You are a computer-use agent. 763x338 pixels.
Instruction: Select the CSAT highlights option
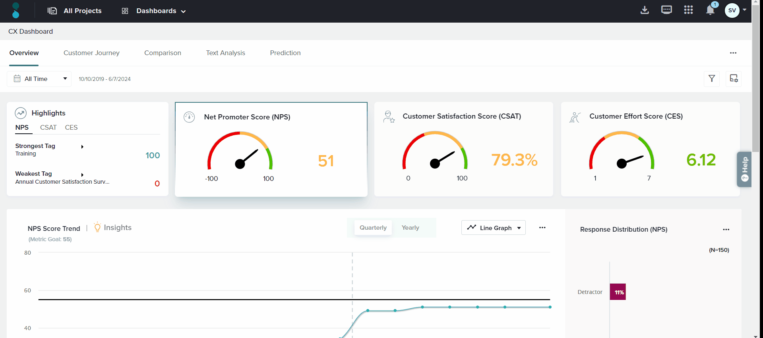48,127
